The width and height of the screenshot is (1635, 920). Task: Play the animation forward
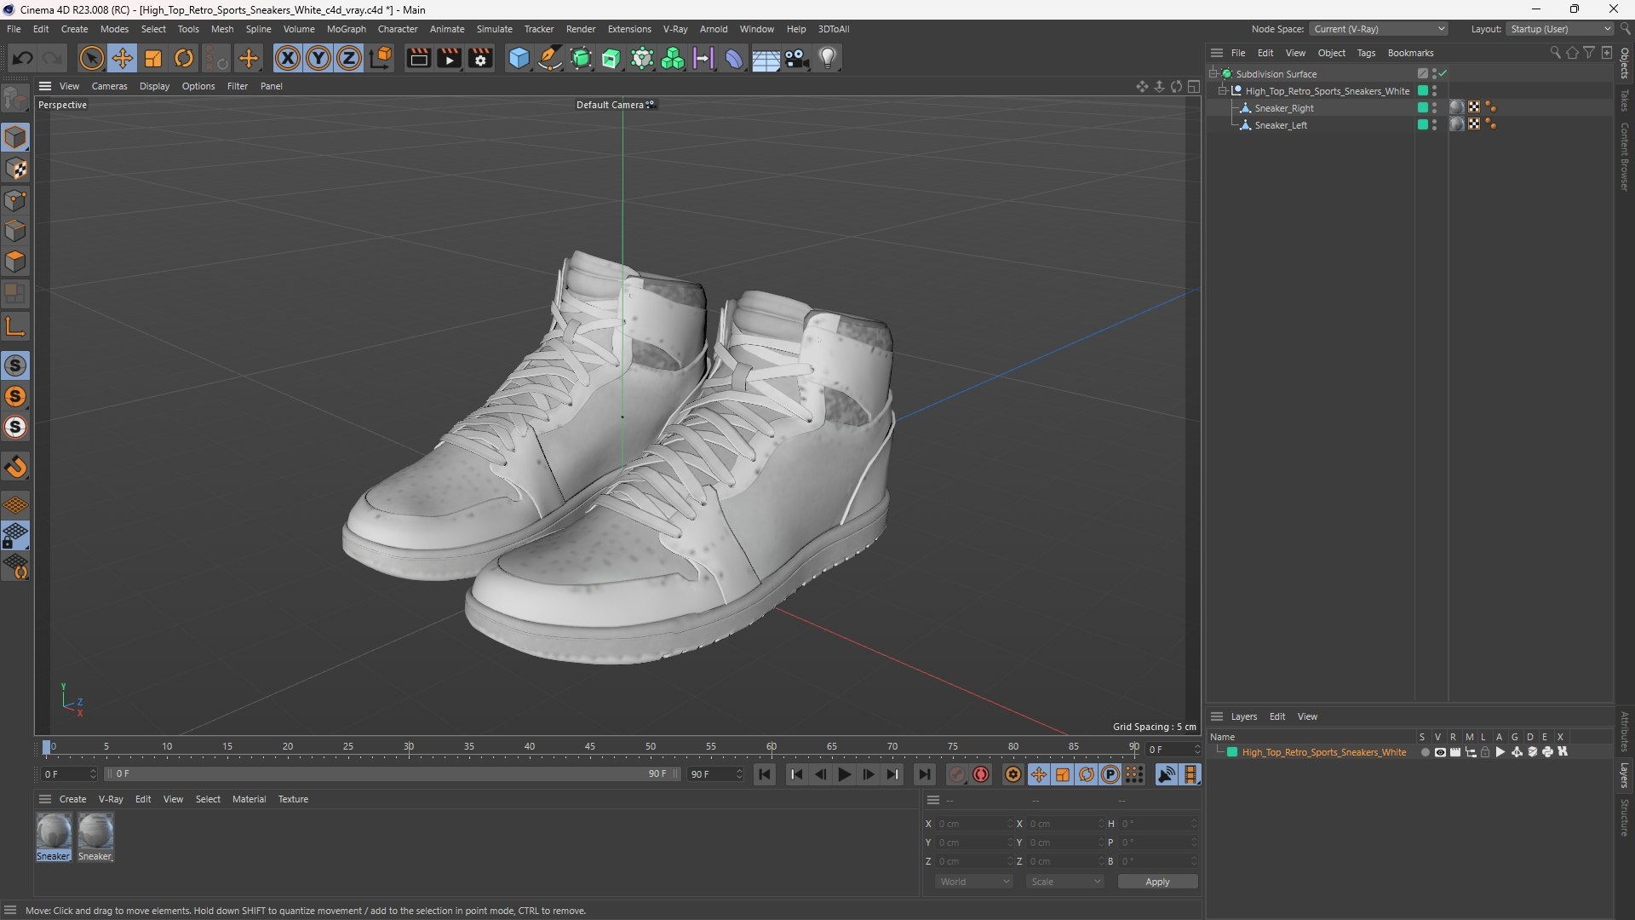click(x=844, y=774)
